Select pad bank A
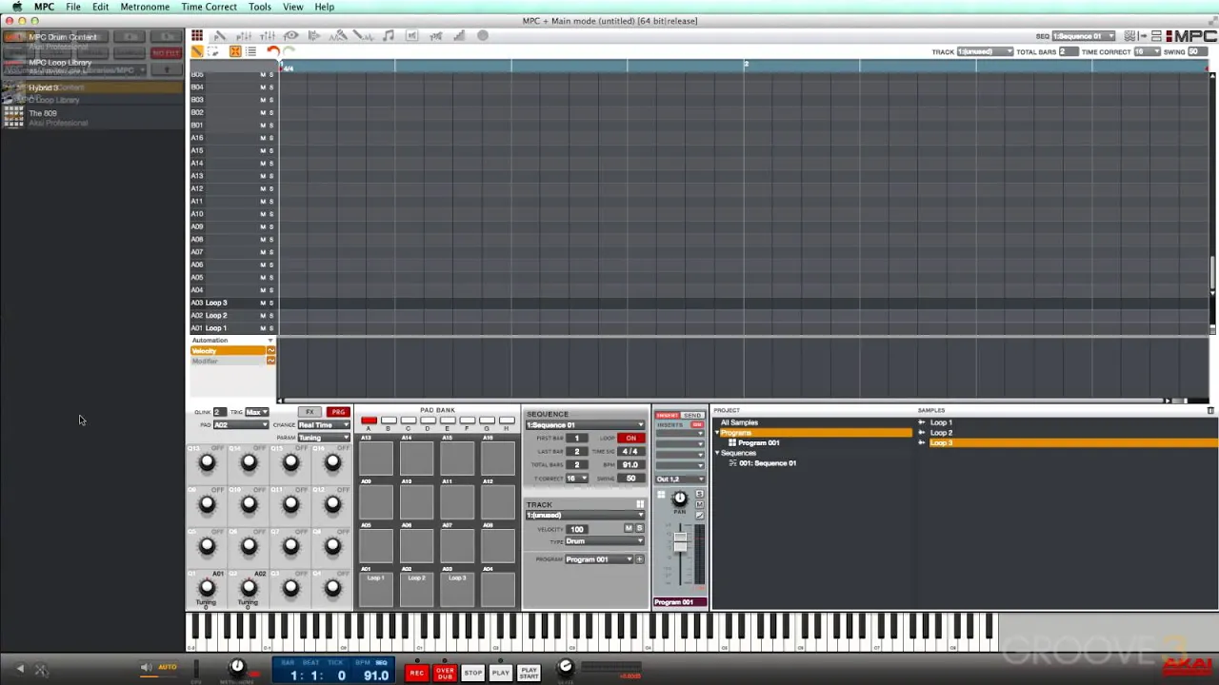This screenshot has width=1219, height=685. coord(369,421)
